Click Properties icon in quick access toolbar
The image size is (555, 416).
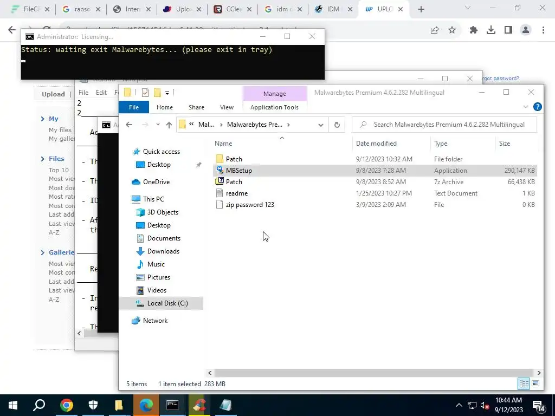[145, 93]
